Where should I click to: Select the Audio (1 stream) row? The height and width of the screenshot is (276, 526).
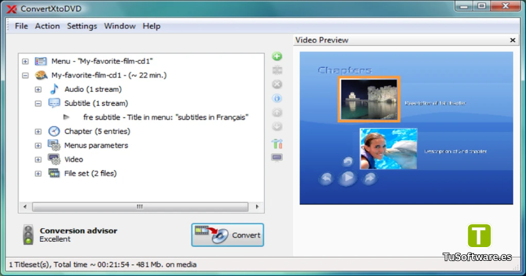[93, 89]
